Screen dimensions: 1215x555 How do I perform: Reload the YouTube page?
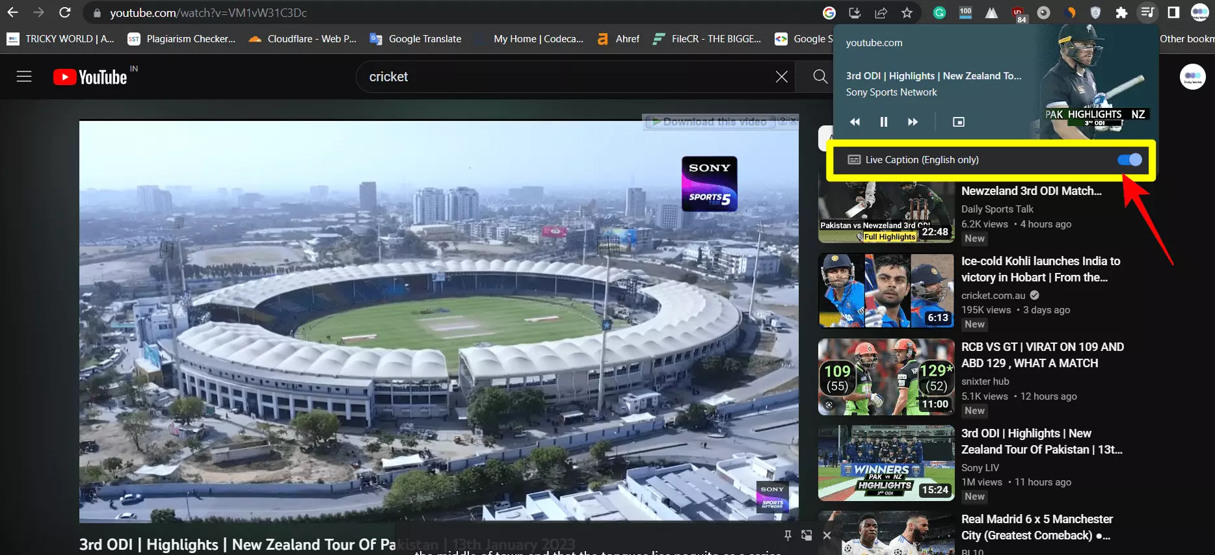pyautogui.click(x=64, y=12)
